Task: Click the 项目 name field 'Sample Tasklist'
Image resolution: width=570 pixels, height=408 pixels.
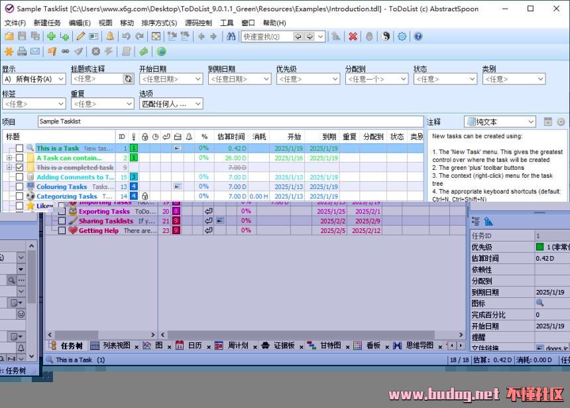Action: 229,121
